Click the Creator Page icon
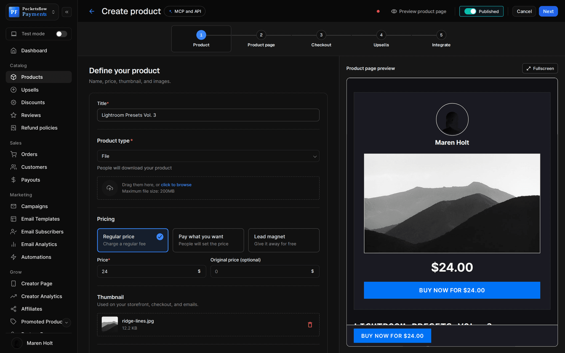565x353 pixels. (14, 284)
